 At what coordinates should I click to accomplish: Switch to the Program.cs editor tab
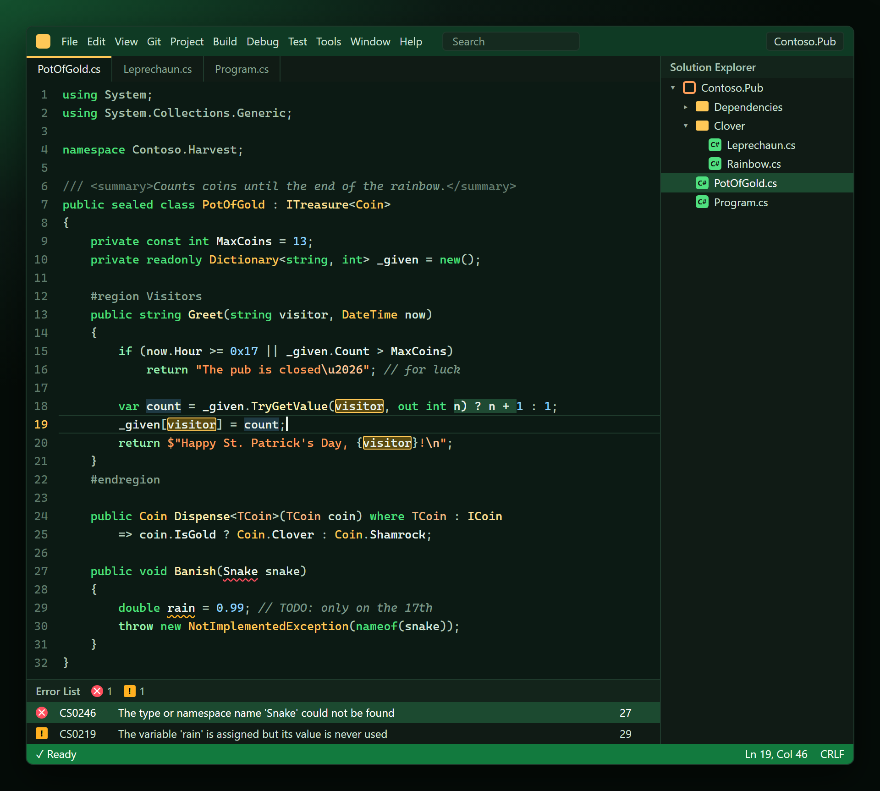[x=242, y=69]
